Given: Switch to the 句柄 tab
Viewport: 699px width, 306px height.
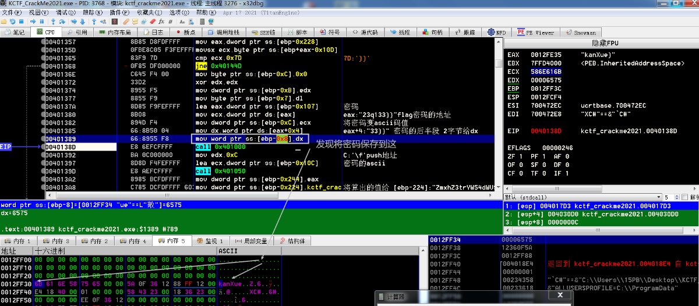Looking at the screenshot, I should [x=432, y=32].
